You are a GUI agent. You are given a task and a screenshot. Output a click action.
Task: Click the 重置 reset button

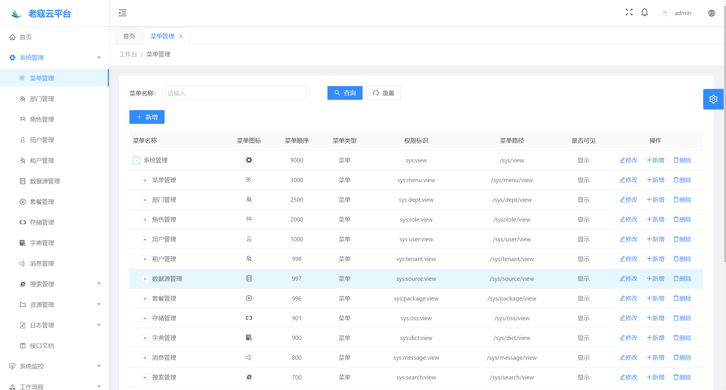click(383, 93)
